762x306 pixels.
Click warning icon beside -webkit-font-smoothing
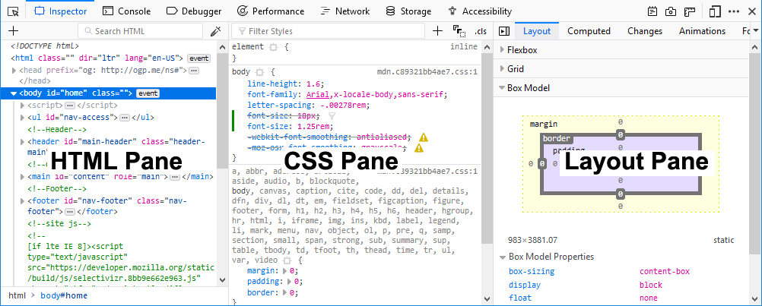(x=424, y=137)
